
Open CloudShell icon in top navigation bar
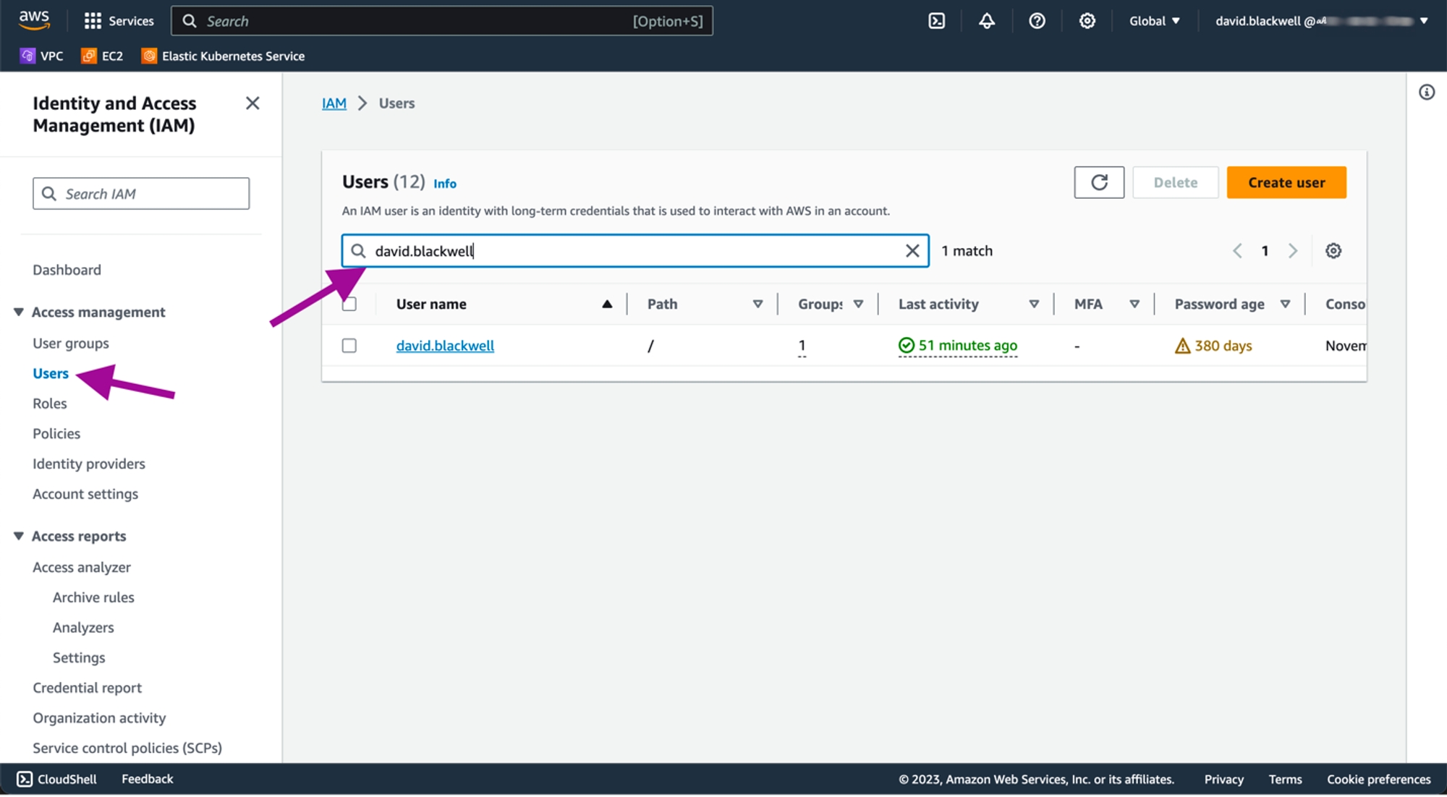coord(936,21)
